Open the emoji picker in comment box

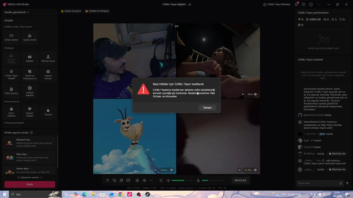[341, 183]
